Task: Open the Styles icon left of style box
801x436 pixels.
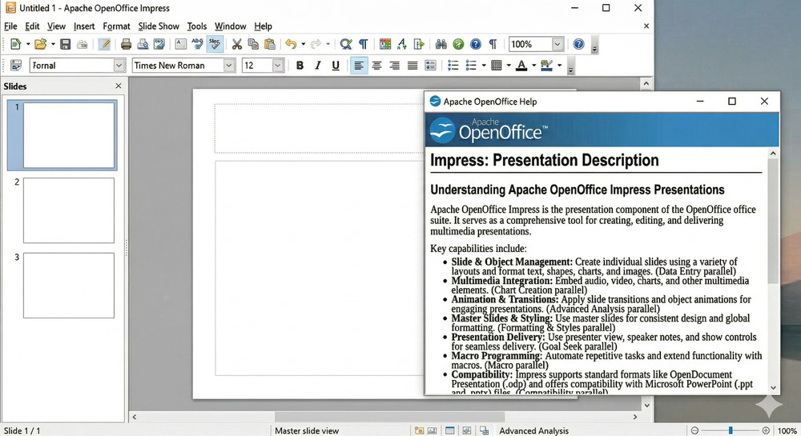Action: pyautogui.click(x=16, y=66)
